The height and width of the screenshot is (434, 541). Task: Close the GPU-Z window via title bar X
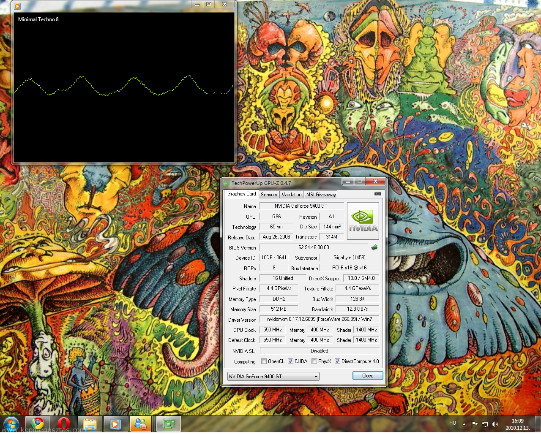coord(375,182)
